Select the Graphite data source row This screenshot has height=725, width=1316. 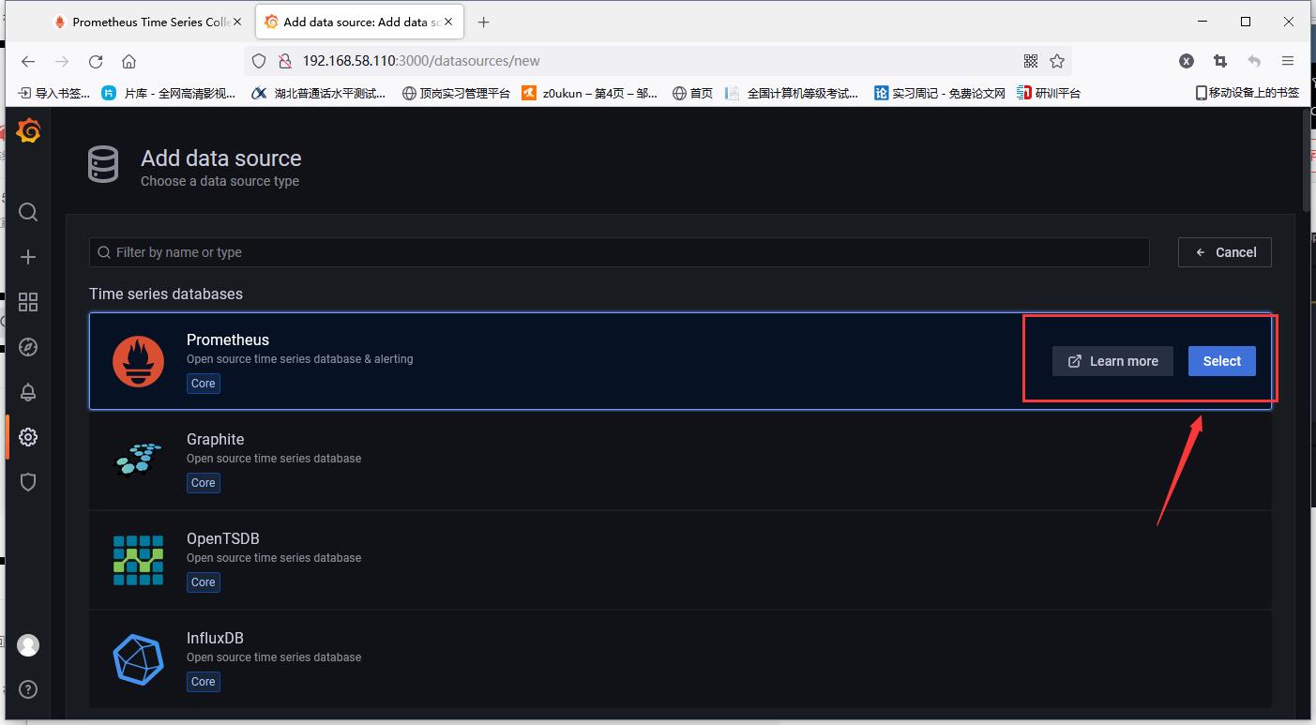pos(680,461)
